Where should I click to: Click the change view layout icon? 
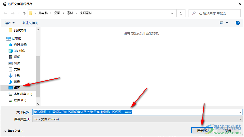tap(222, 23)
